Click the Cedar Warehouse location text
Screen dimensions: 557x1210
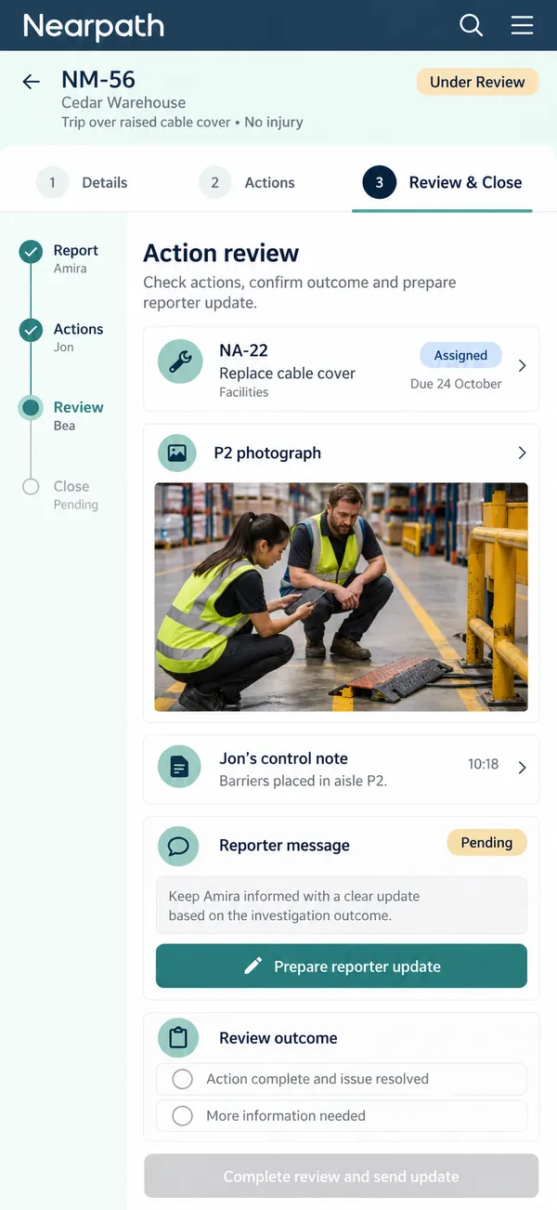click(123, 103)
